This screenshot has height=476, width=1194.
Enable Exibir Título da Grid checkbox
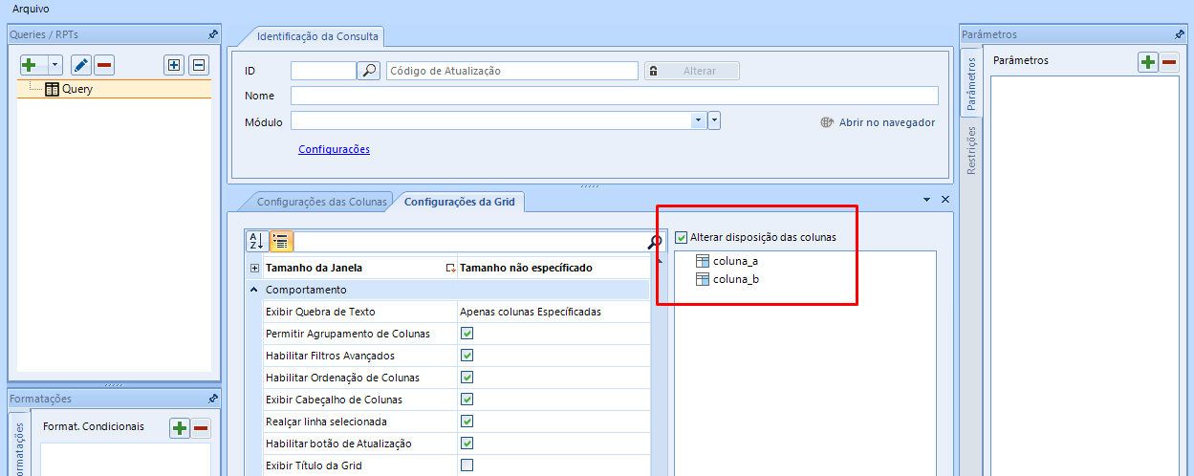pos(467,465)
